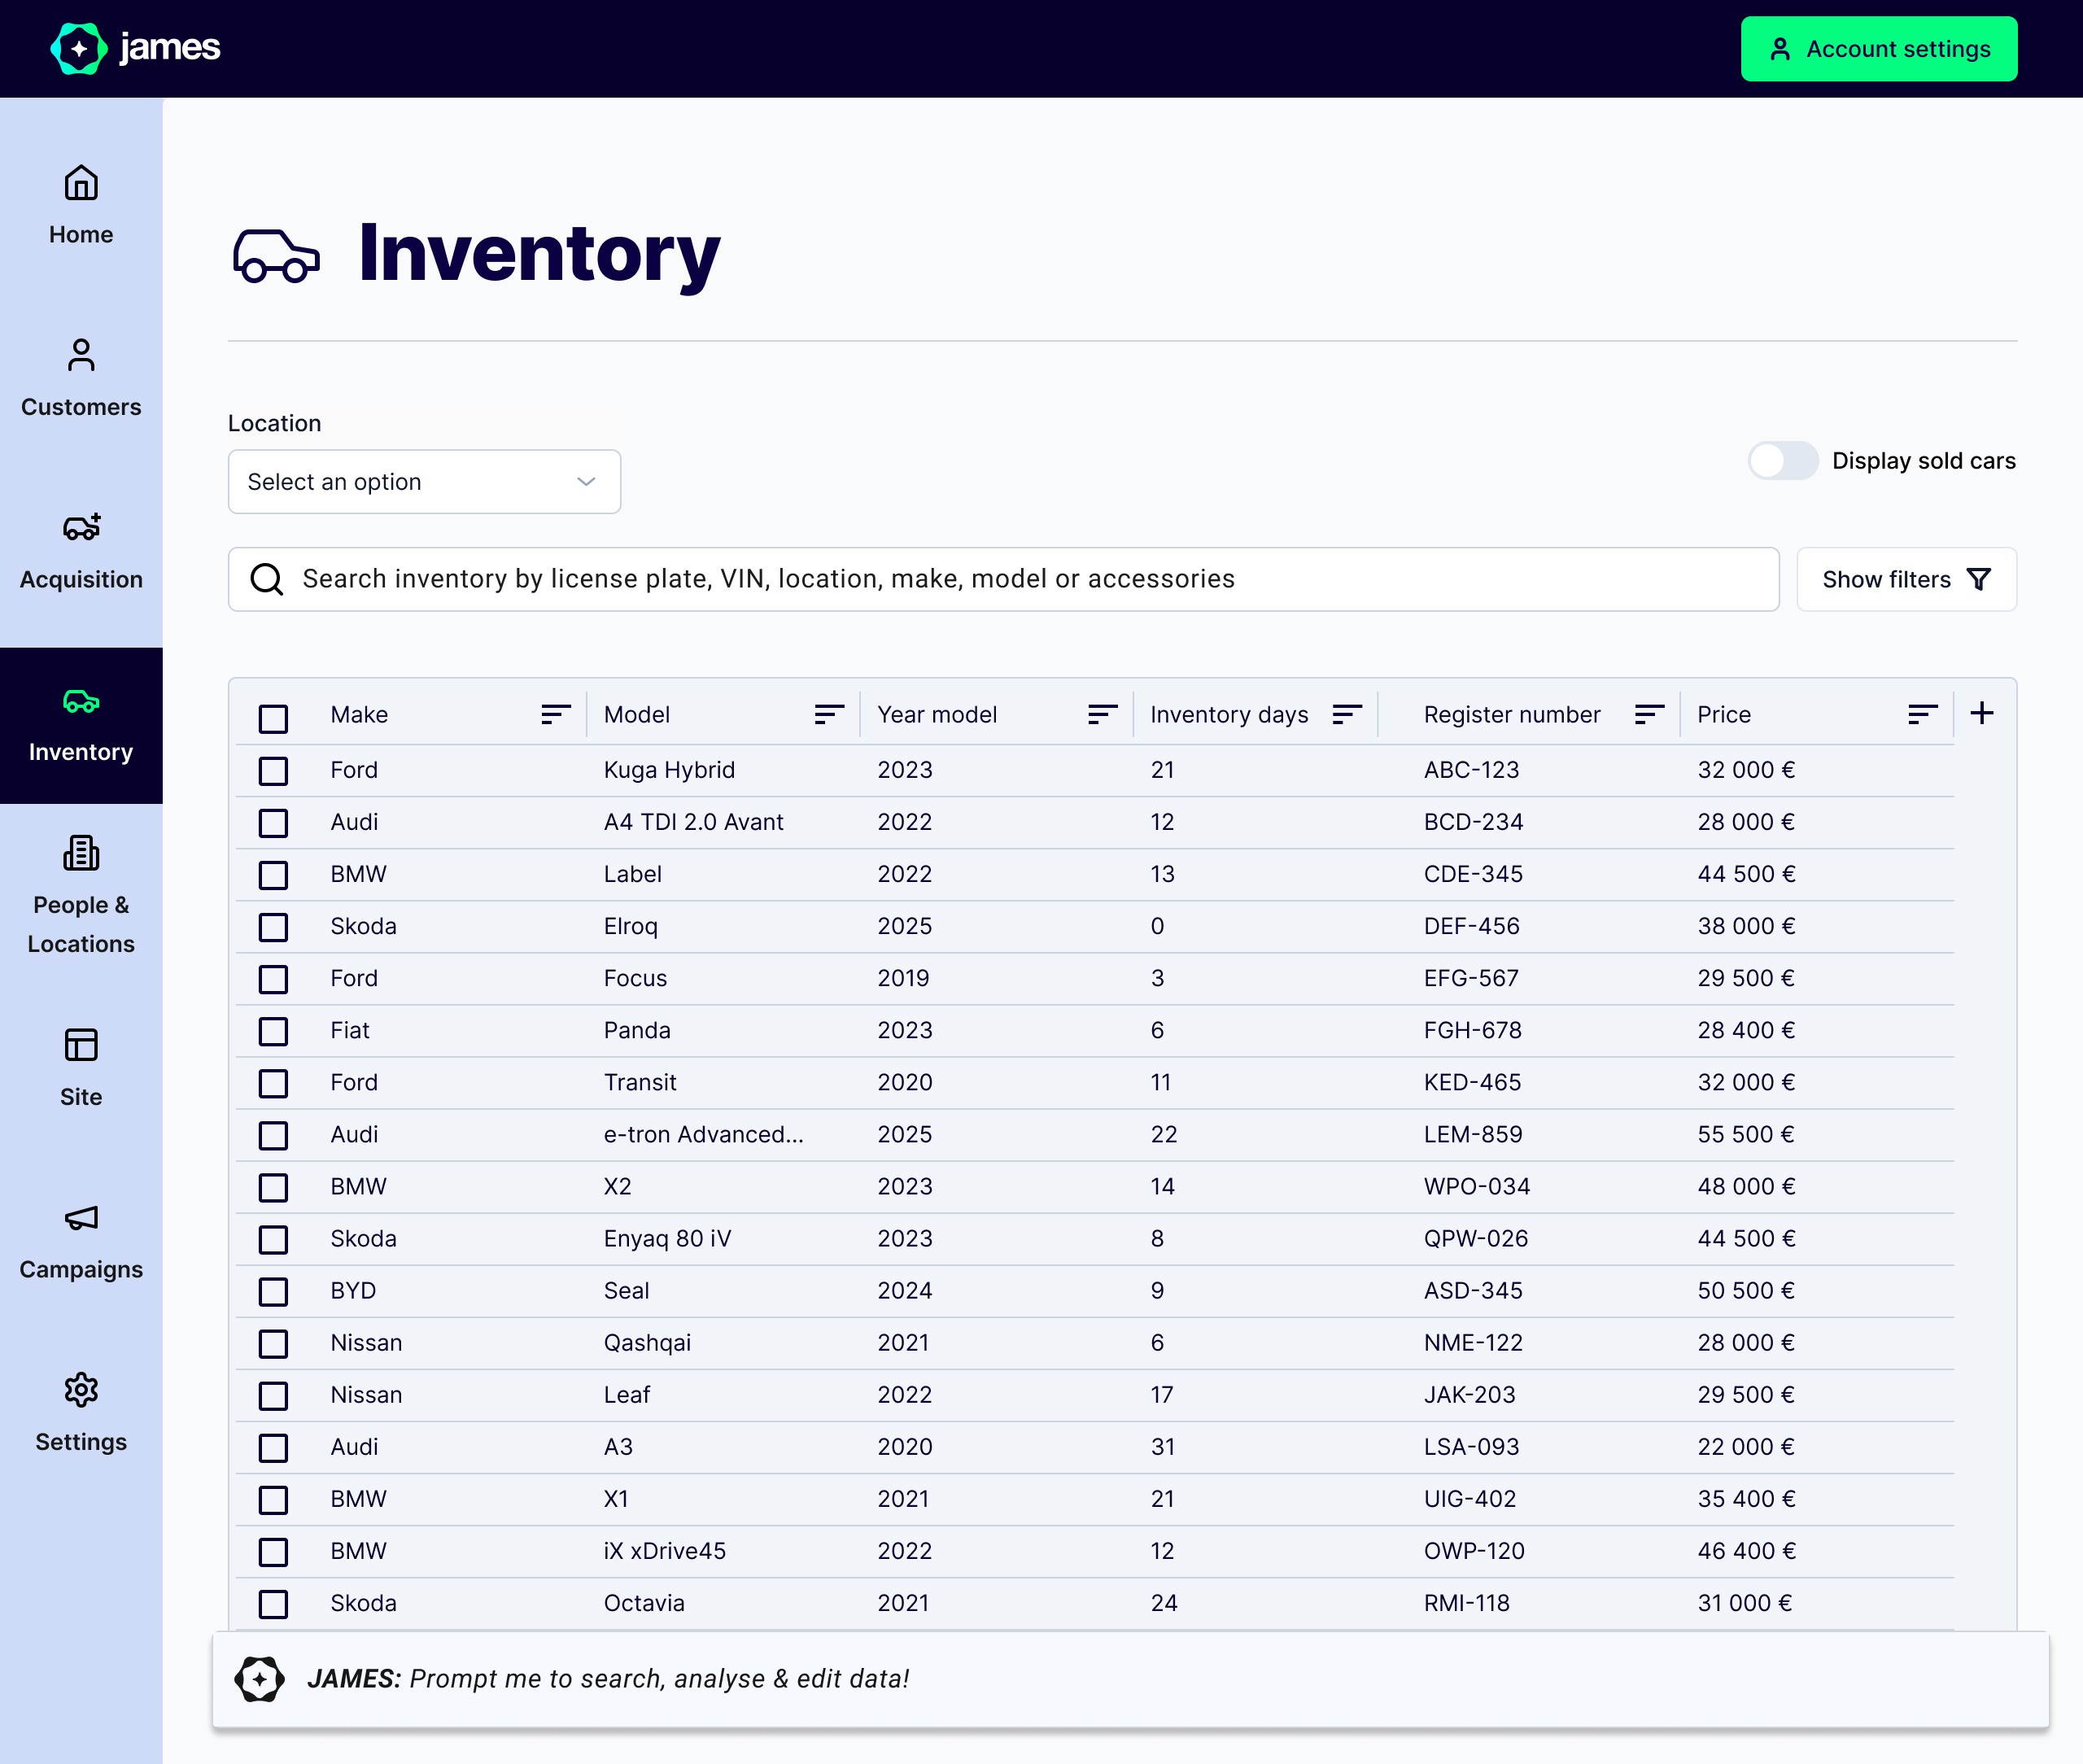Screen dimensions: 2083x1764
Task: Click the Account settings button
Action: (1878, 49)
